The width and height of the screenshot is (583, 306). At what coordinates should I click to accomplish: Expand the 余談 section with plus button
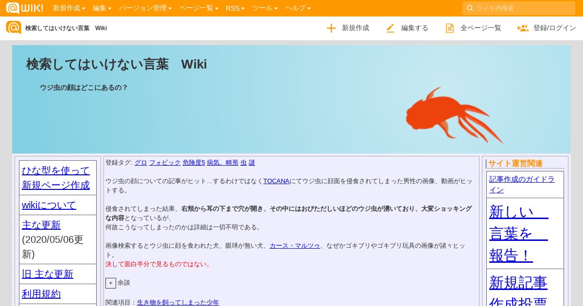point(111,283)
